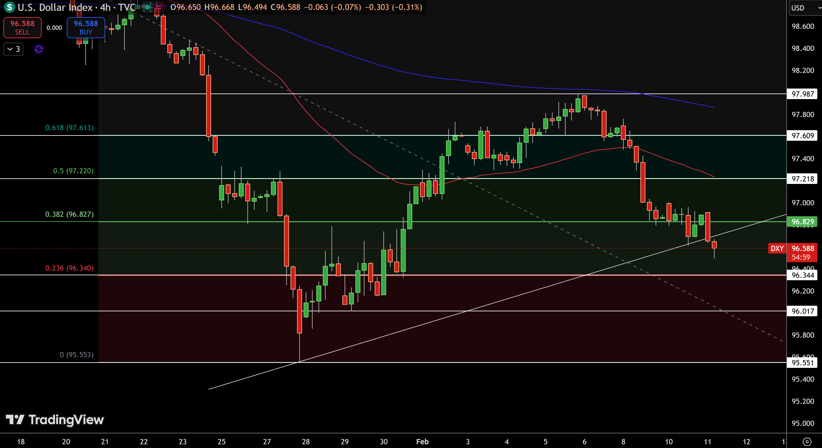Click the 96.588 SELL button
The height and width of the screenshot is (448, 822).
click(22, 28)
